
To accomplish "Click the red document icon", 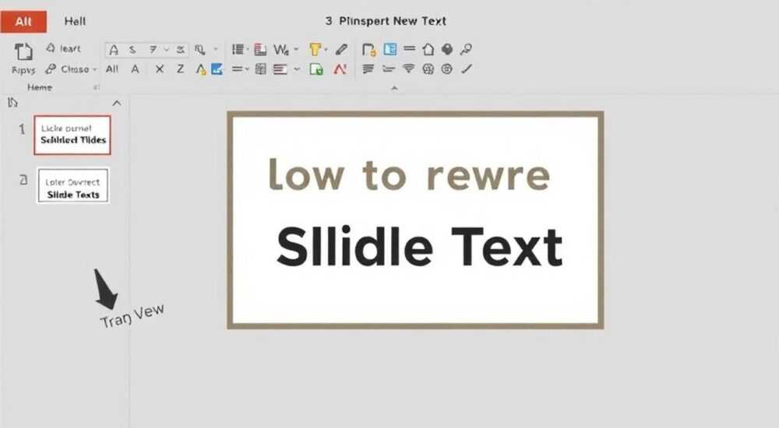I will (x=260, y=49).
